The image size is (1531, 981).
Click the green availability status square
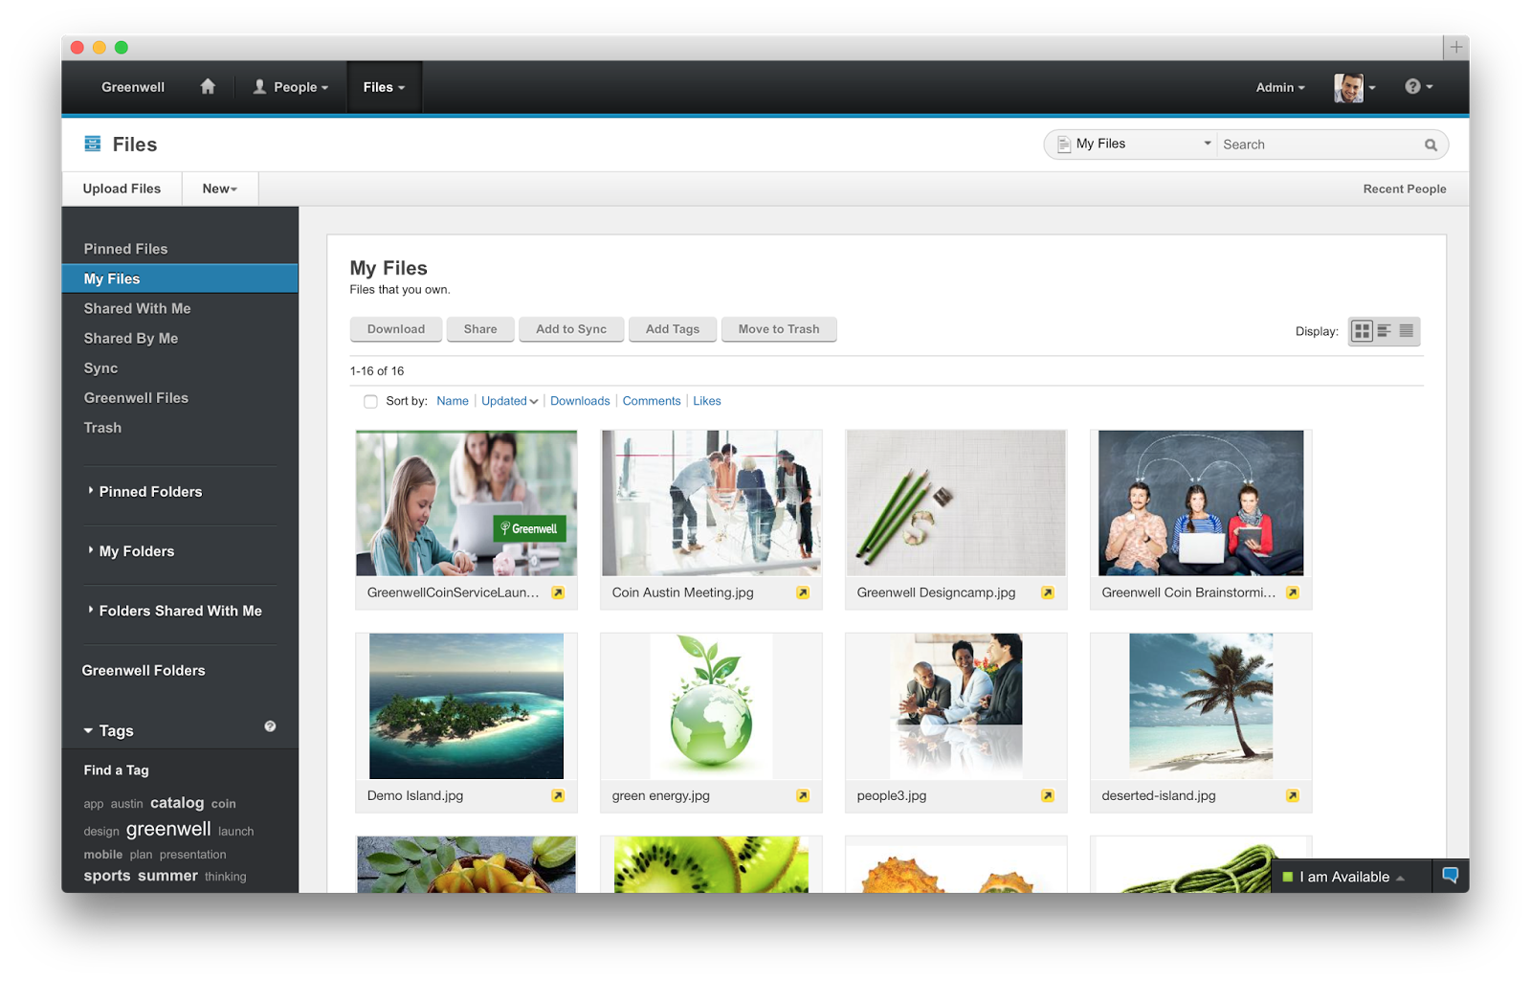1288,877
